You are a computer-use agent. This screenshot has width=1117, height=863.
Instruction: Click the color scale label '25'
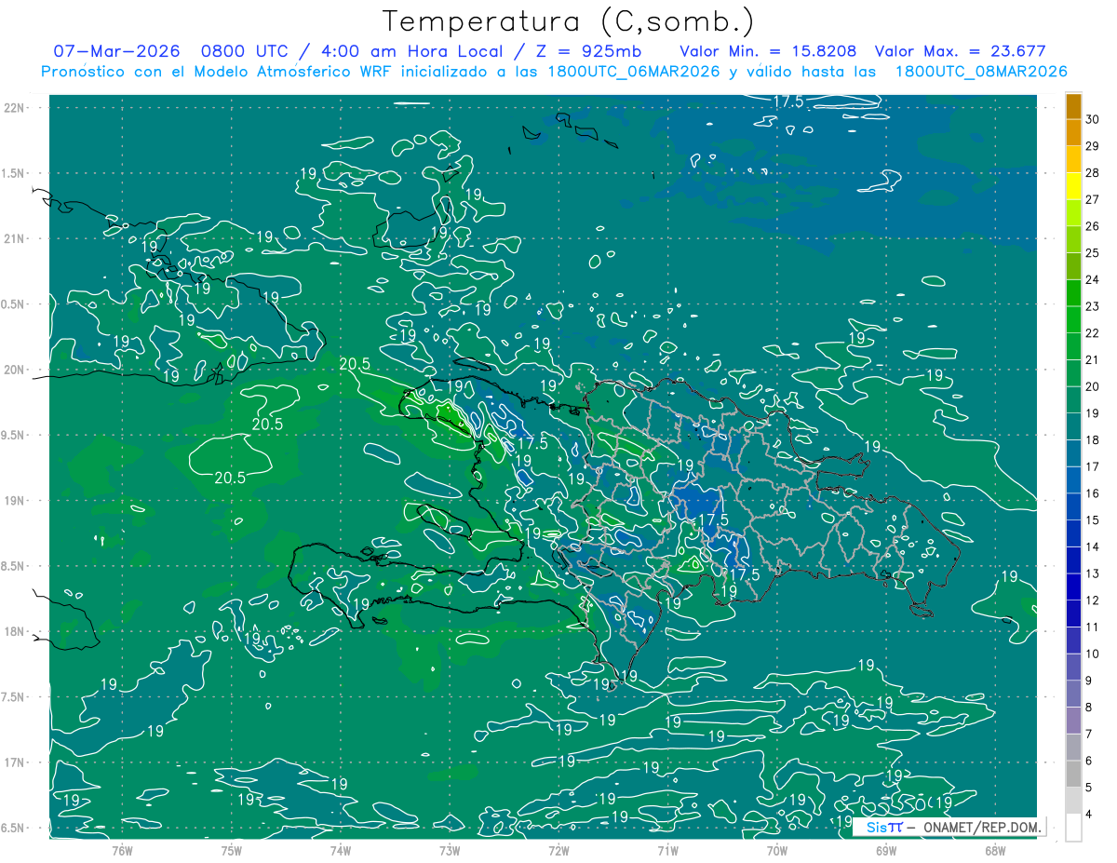[x=1092, y=252]
